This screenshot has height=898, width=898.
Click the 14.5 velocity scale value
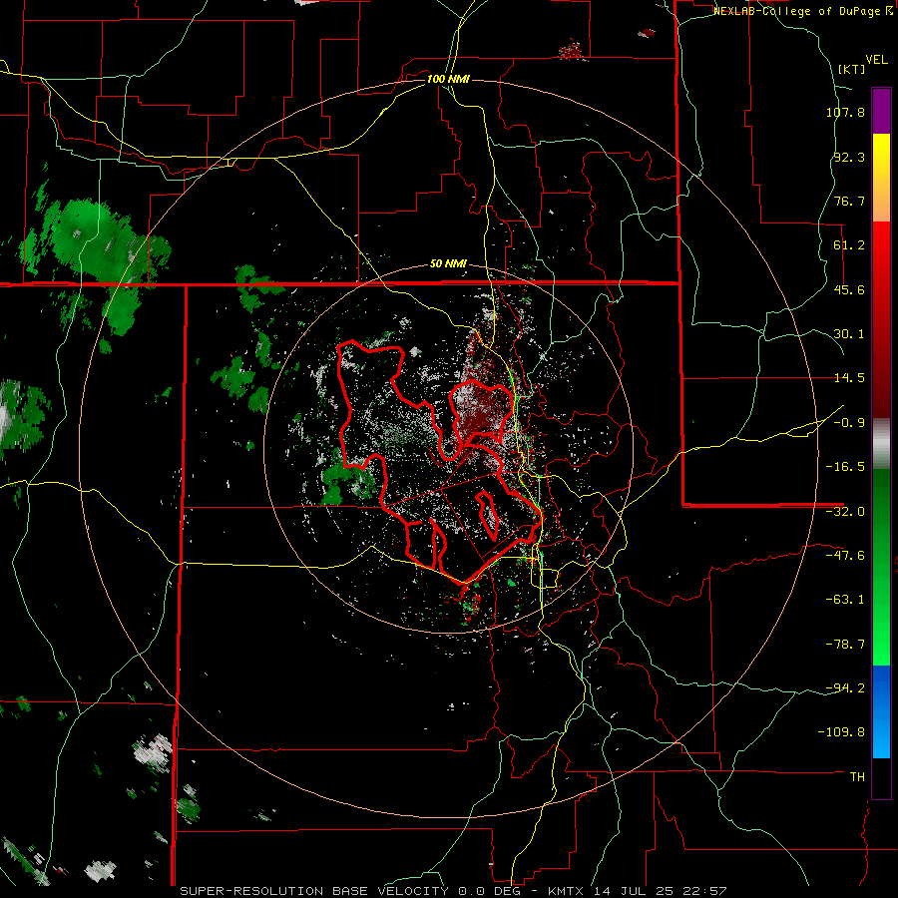pyautogui.click(x=849, y=378)
